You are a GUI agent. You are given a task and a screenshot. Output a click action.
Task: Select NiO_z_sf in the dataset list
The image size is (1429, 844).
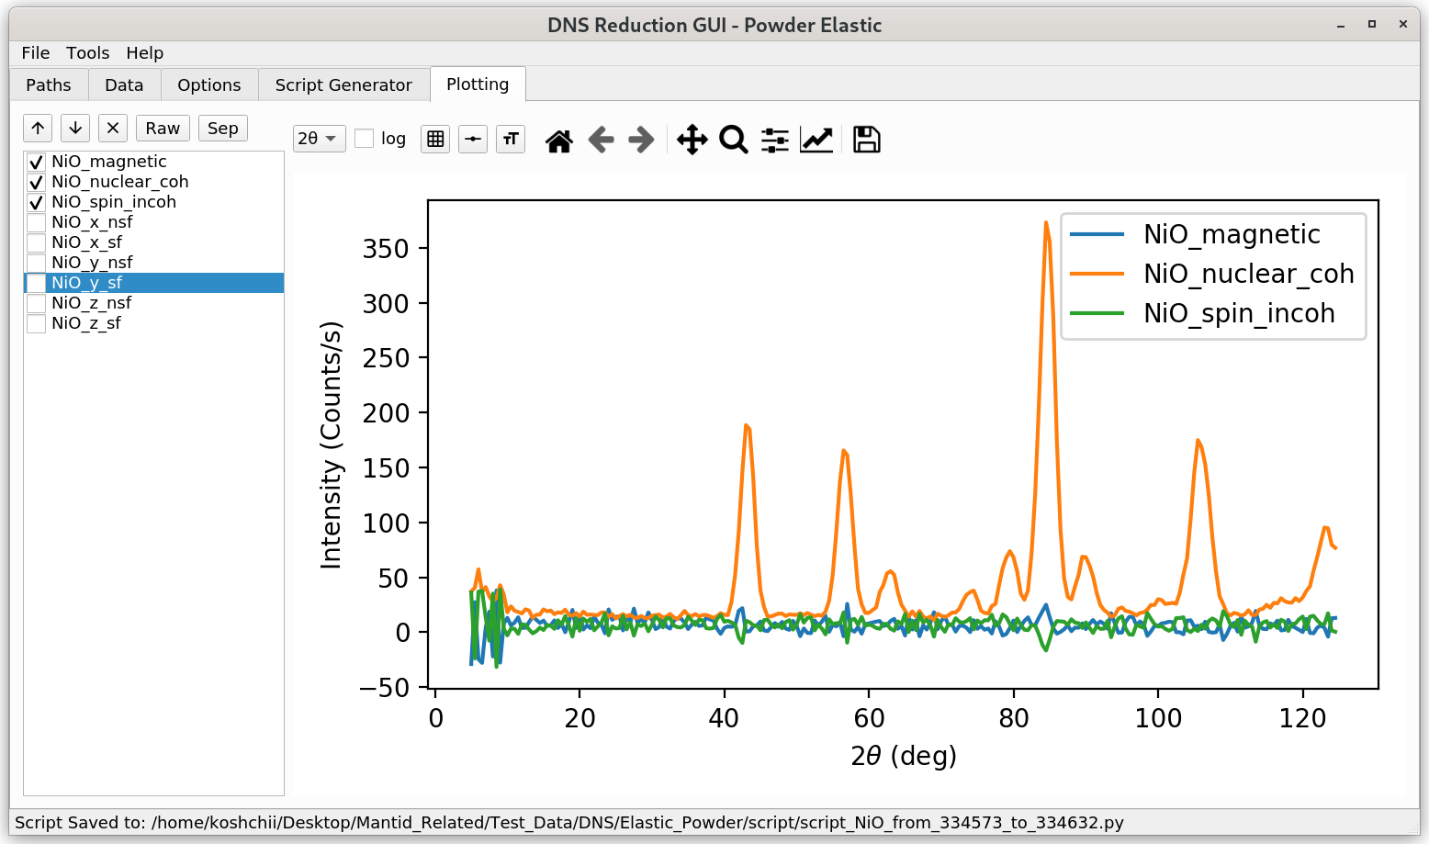pos(86,323)
